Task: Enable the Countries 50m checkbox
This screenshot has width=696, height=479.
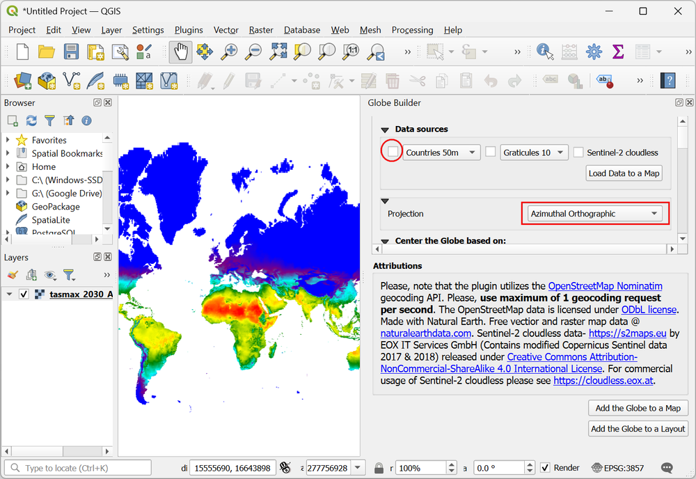Action: (393, 152)
